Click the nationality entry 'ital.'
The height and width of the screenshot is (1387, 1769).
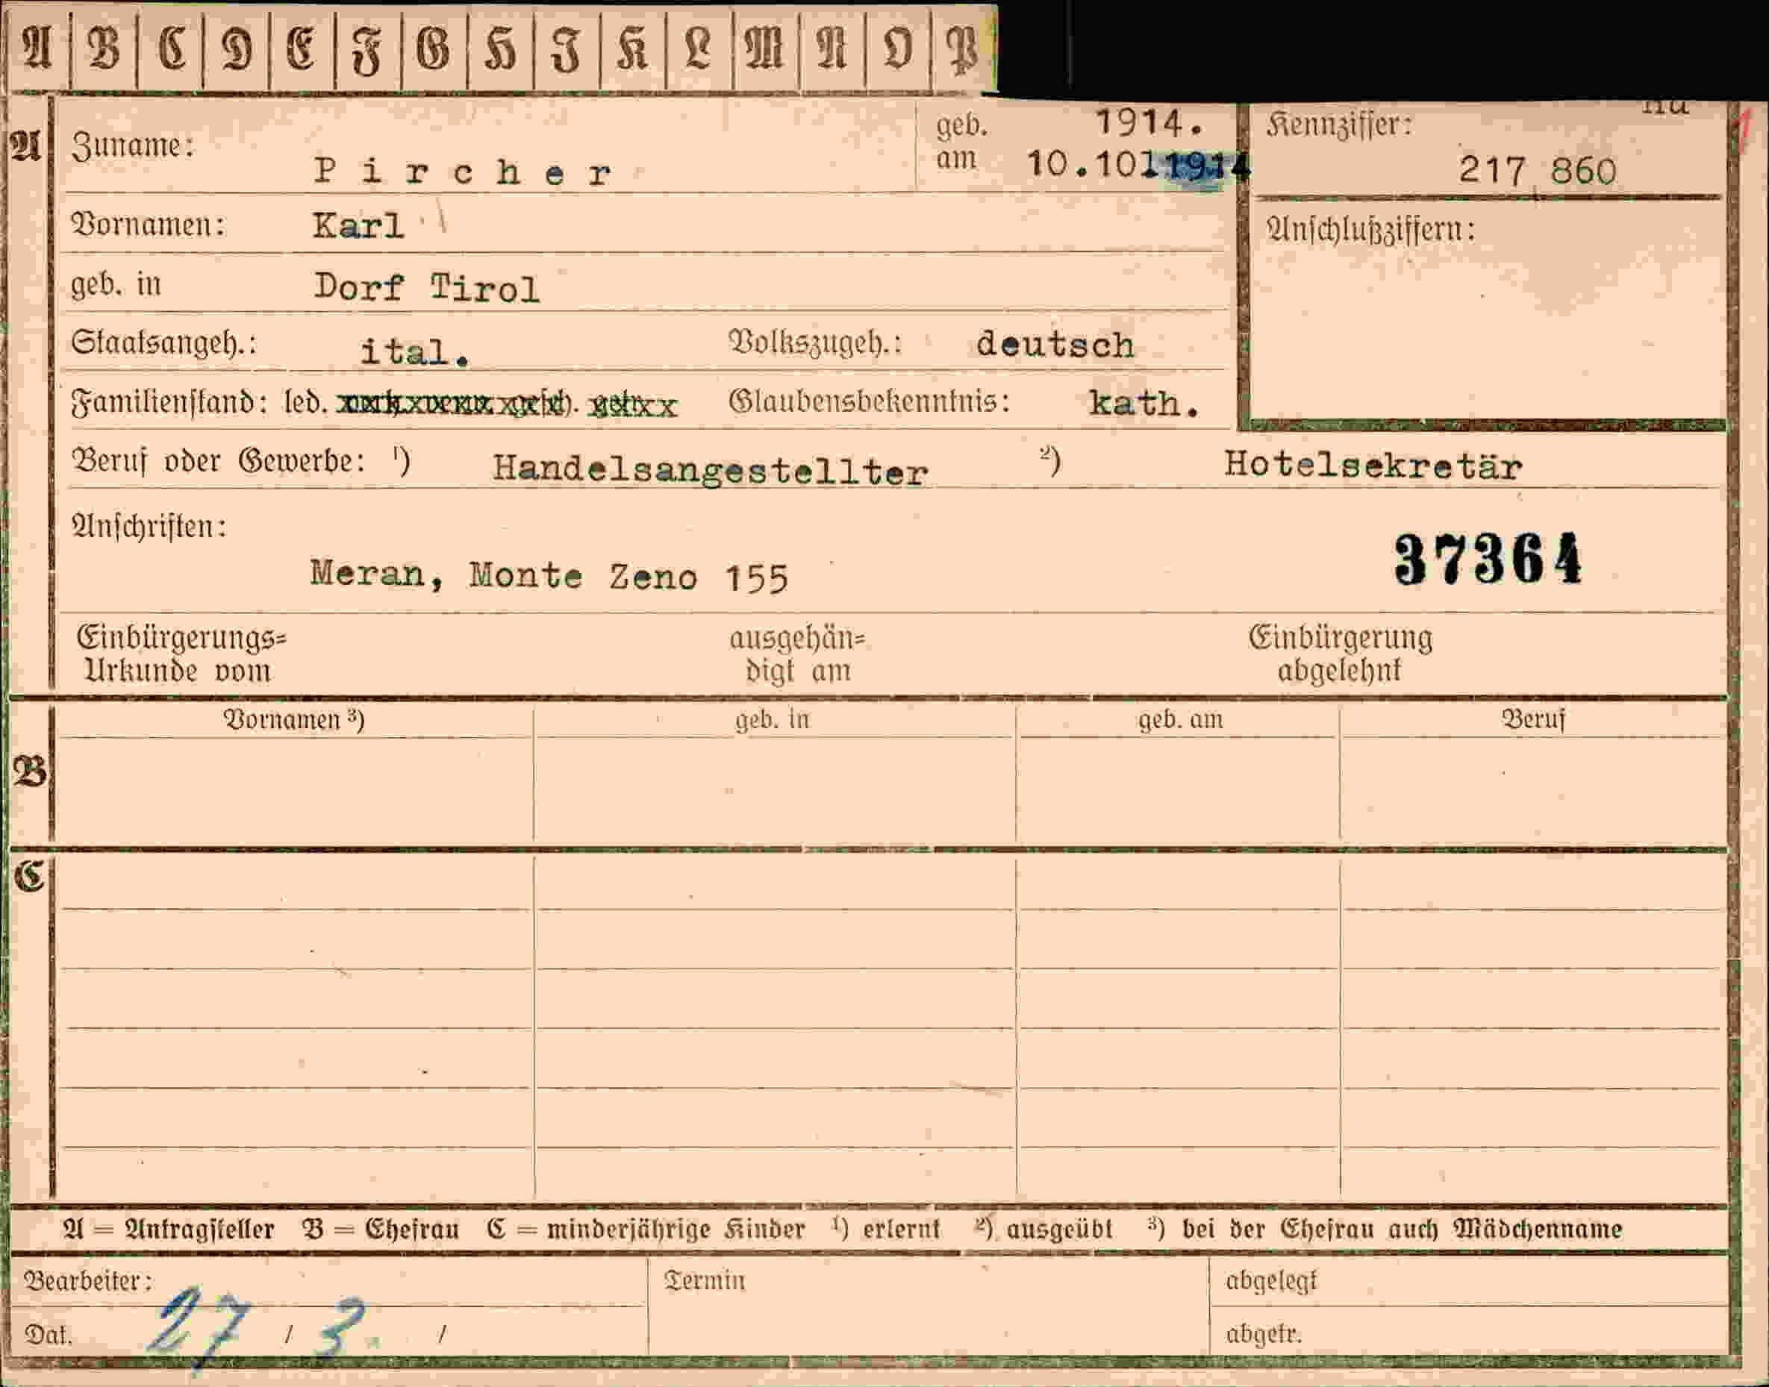point(415,351)
